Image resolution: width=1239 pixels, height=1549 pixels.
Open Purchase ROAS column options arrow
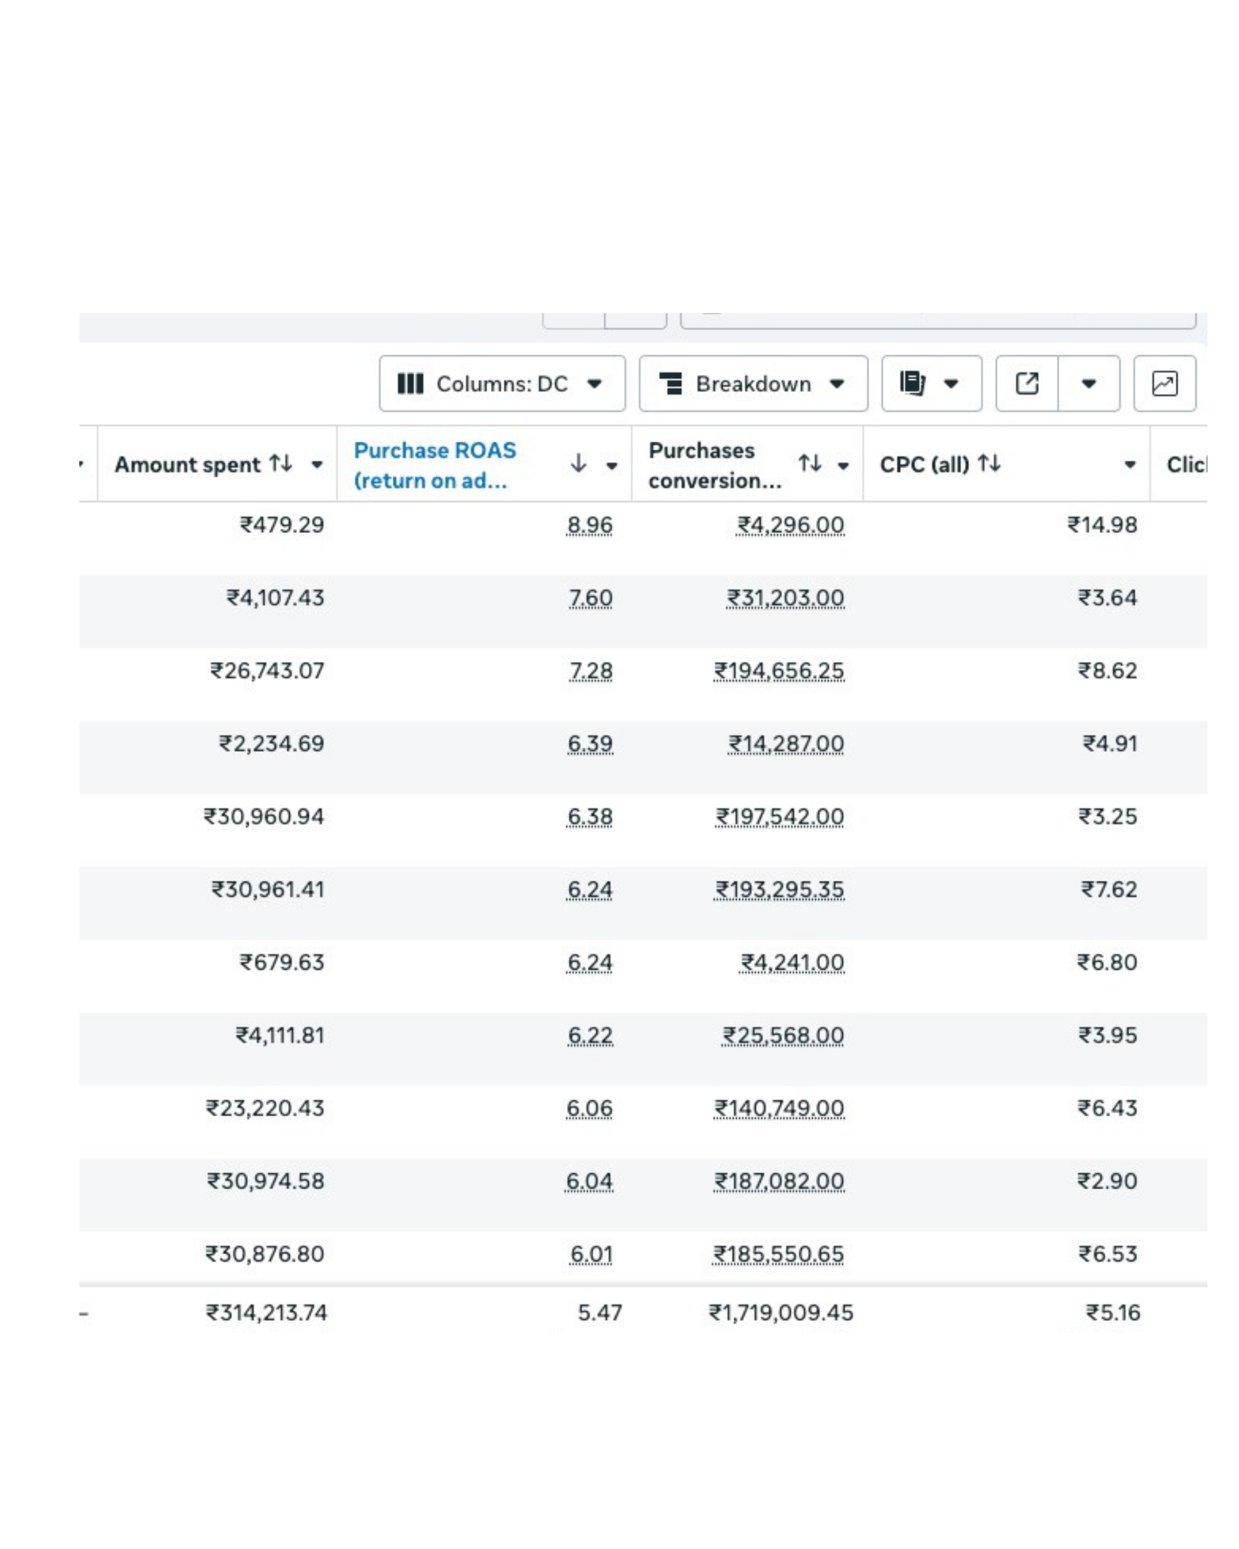612,465
